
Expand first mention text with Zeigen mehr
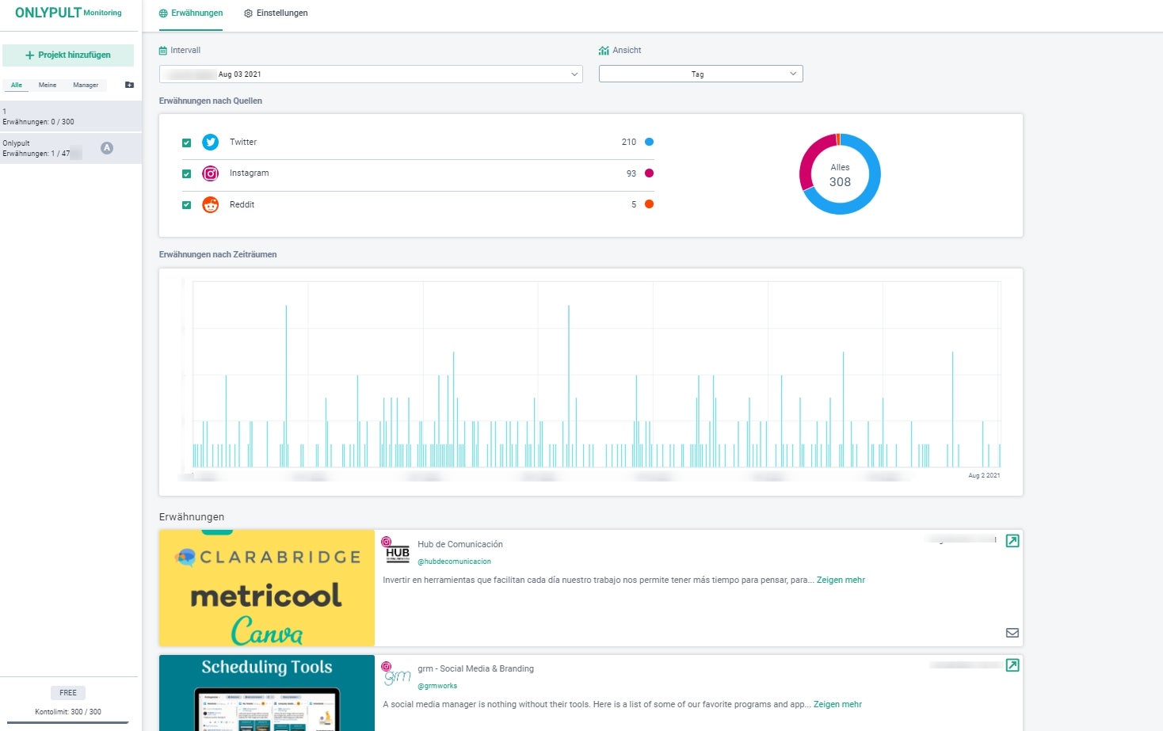[841, 581]
